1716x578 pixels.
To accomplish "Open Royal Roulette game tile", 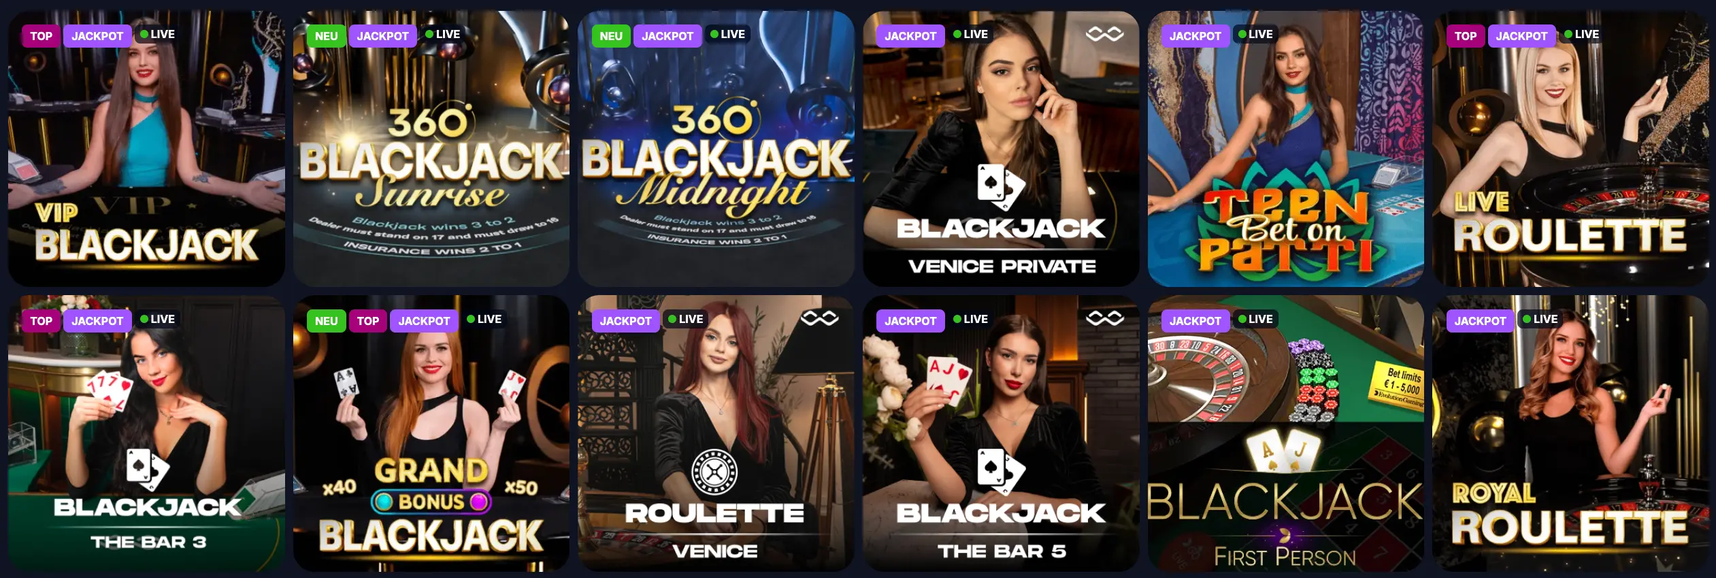I will (x=1570, y=433).
